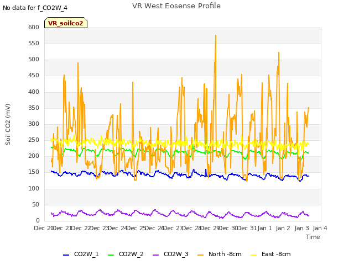Click the Jan 4 x-axis date label
354x265 pixels.
(320, 228)
